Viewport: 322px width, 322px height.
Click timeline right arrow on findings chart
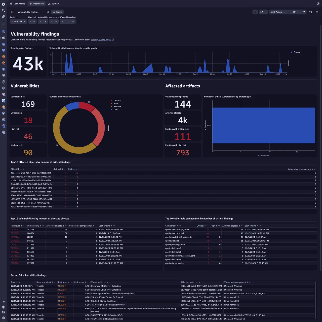click(287, 75)
